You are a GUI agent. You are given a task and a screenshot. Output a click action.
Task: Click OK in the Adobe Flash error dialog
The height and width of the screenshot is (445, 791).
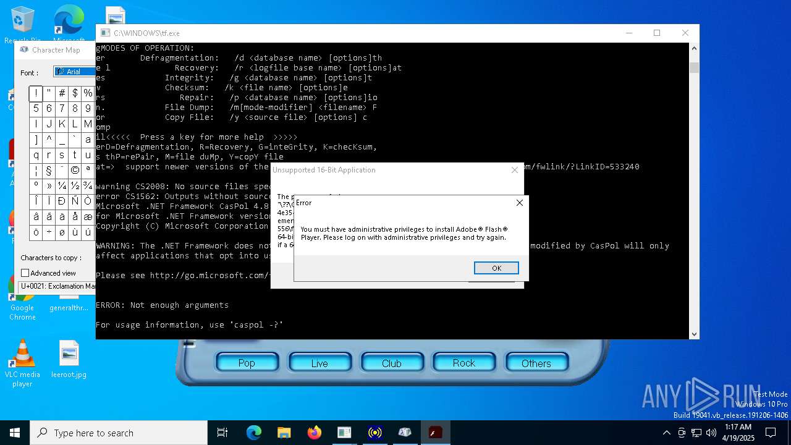pos(496,268)
